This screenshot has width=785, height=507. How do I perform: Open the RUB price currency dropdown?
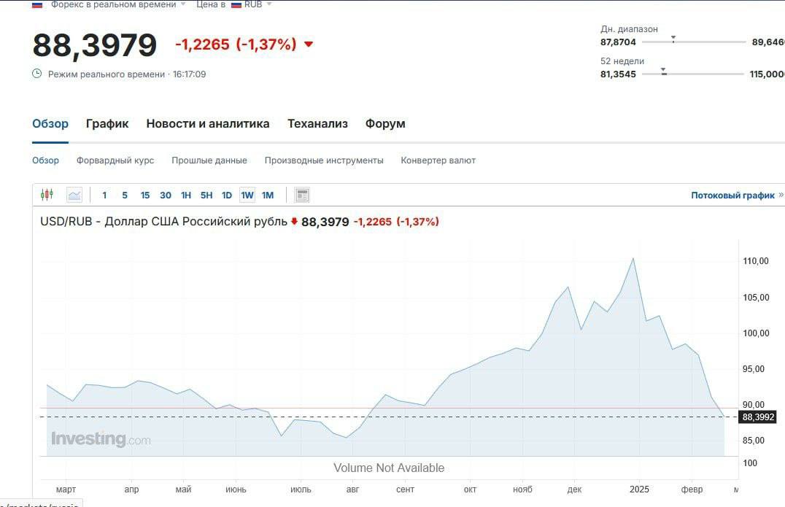(269, 4)
